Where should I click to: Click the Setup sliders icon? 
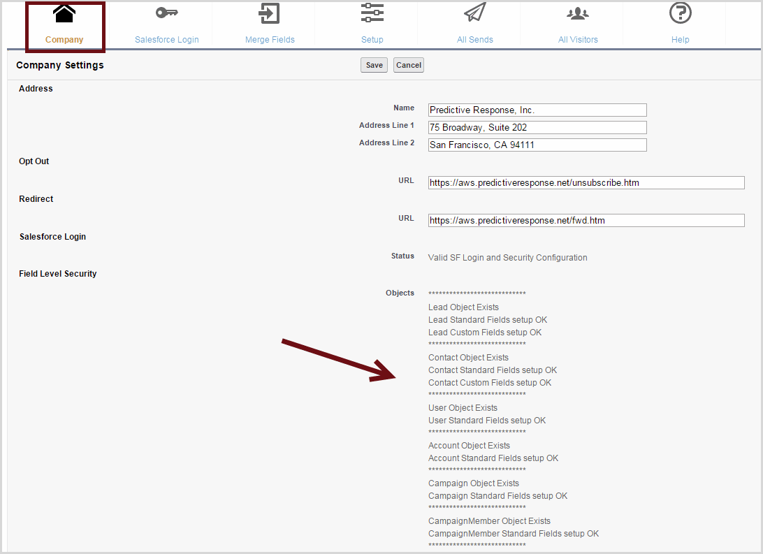click(372, 13)
